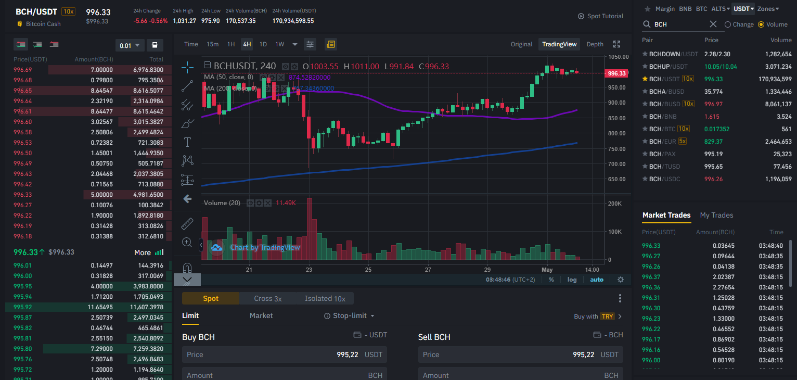The width and height of the screenshot is (797, 380).
Task: Open the 0.01 price precision dropdown
Action: pos(130,45)
